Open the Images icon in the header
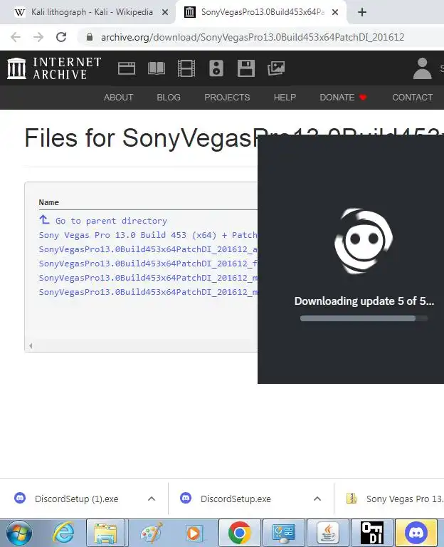The height and width of the screenshot is (547, 444). point(276,68)
